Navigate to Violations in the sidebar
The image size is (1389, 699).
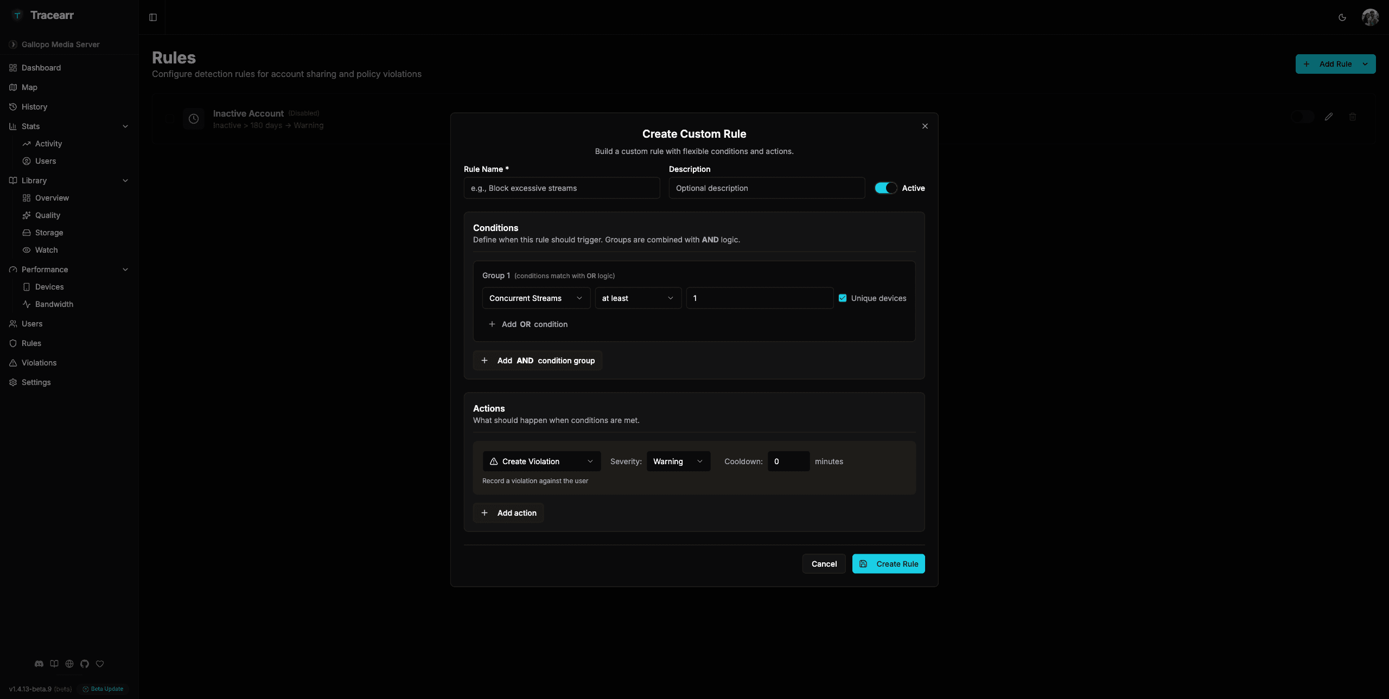39,362
